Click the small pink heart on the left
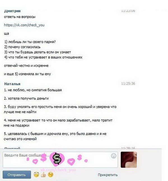This screenshot has width=168, height=181. (x=35, y=161)
